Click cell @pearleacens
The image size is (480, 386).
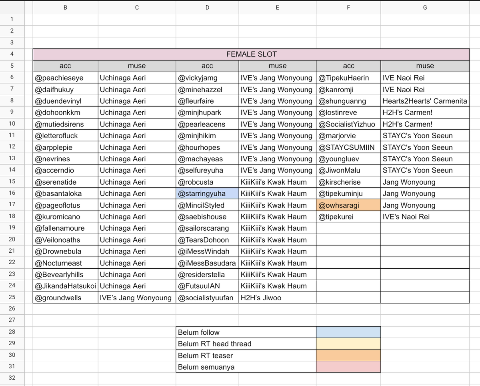click(207, 124)
